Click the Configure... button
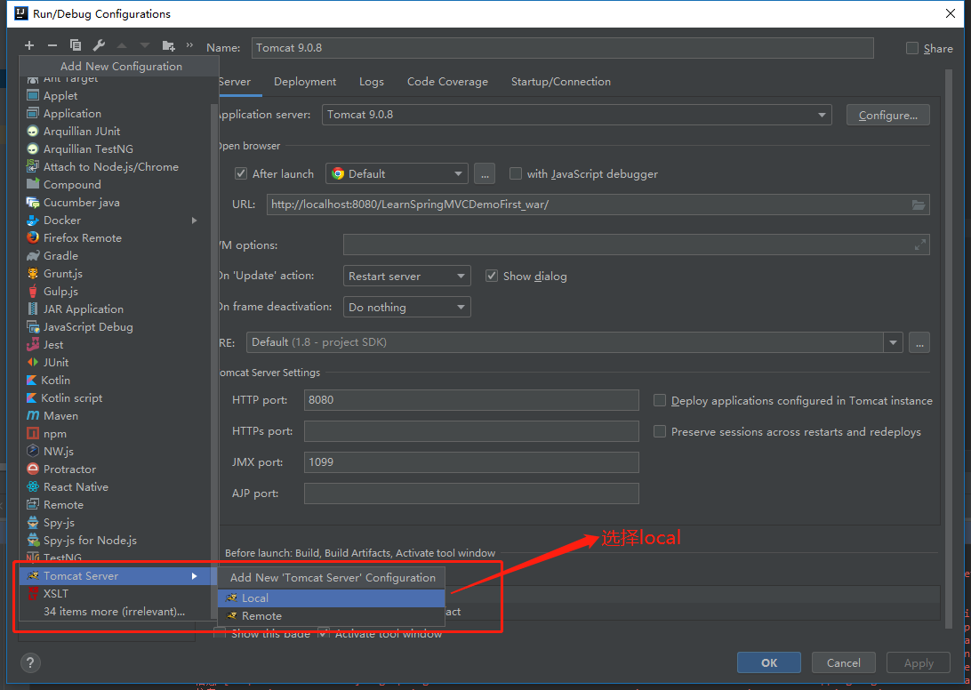The width and height of the screenshot is (971, 690). pyautogui.click(x=888, y=116)
